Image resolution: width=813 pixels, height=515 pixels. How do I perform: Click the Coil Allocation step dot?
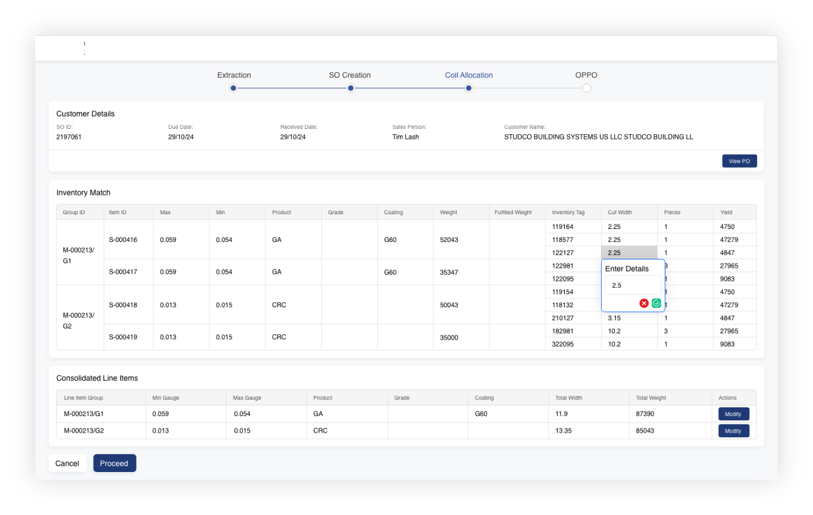pos(468,88)
